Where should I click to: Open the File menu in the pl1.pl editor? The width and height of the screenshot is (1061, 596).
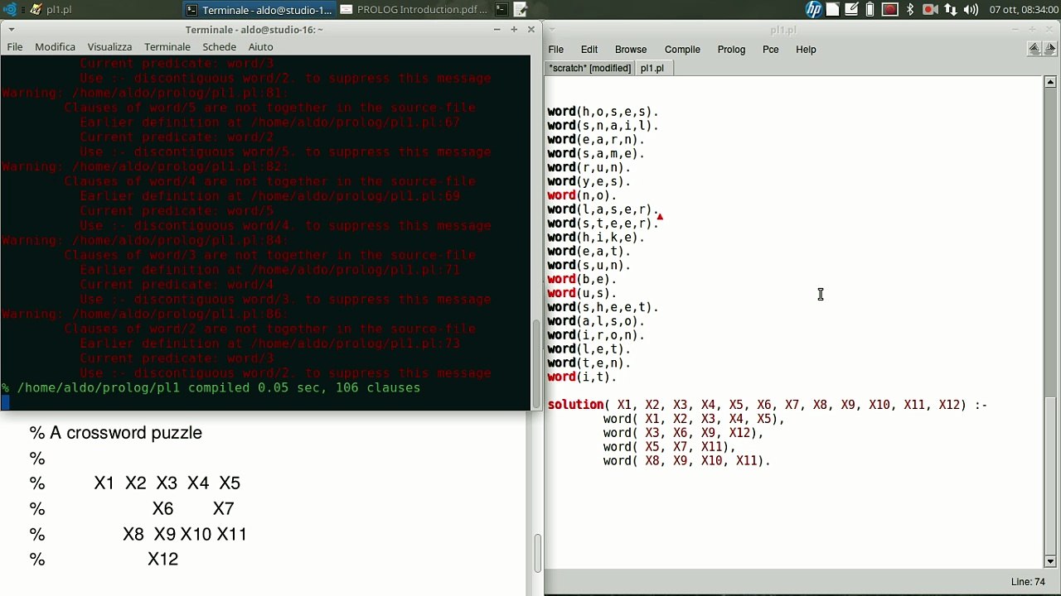tap(555, 50)
